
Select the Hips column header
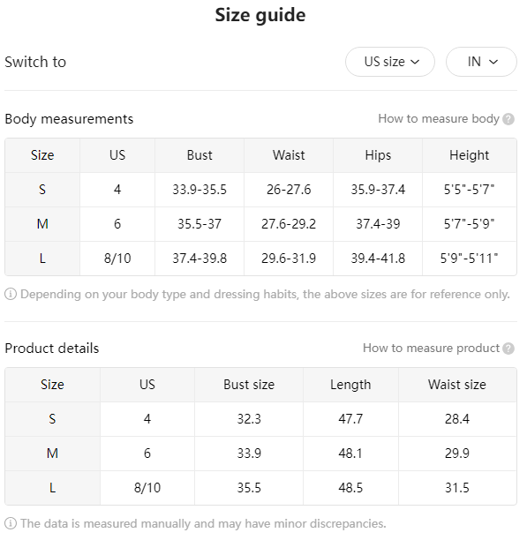pyautogui.click(x=378, y=155)
